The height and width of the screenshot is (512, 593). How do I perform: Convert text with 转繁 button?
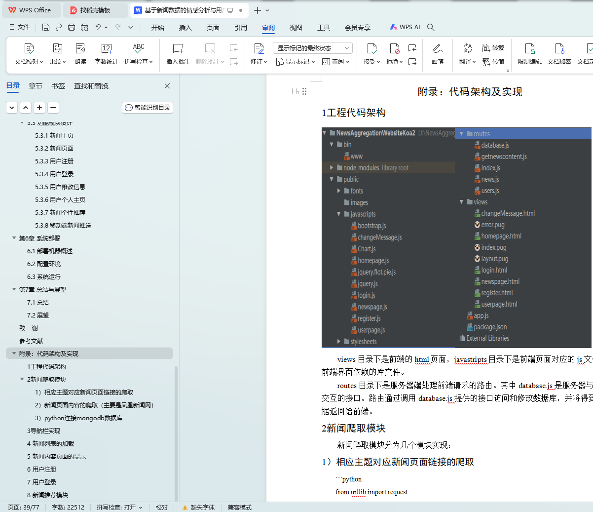click(x=493, y=48)
